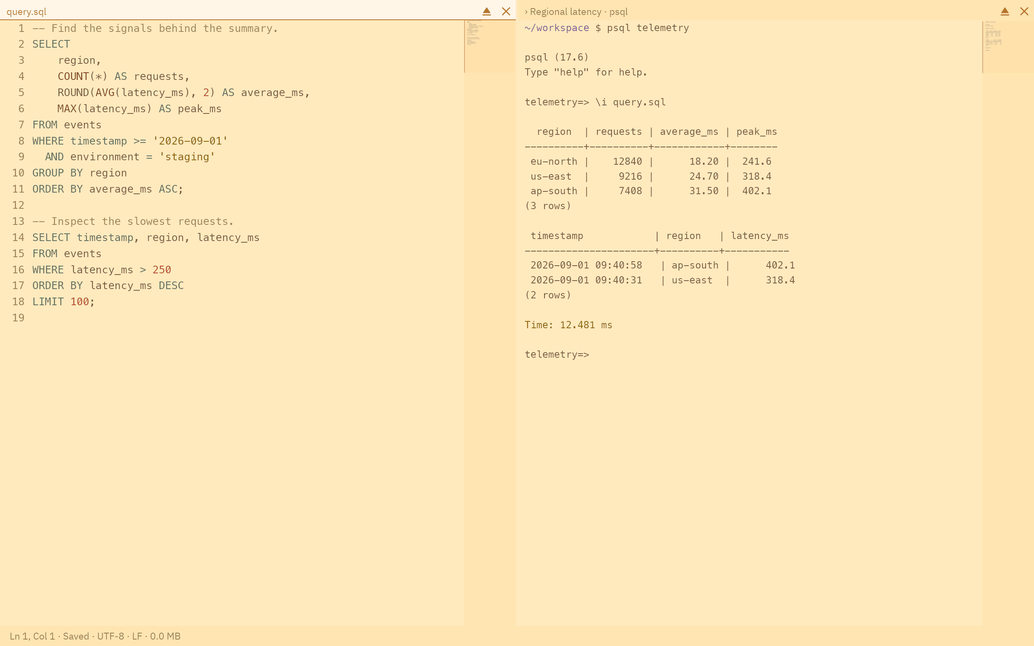Click the eu-north row requests value 12840
The width and height of the screenshot is (1034, 646).
[x=627, y=161]
